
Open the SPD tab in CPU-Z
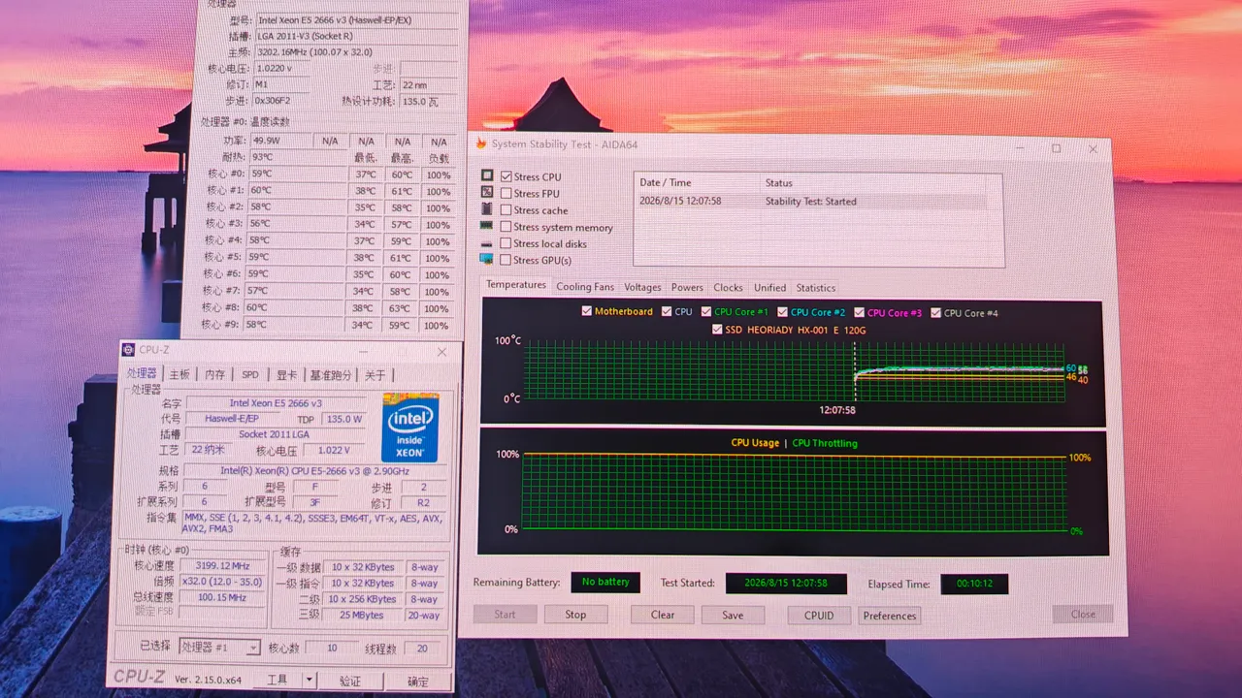click(x=250, y=374)
